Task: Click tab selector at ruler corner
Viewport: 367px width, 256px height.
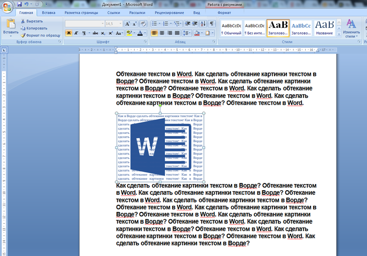Action: 4,50
